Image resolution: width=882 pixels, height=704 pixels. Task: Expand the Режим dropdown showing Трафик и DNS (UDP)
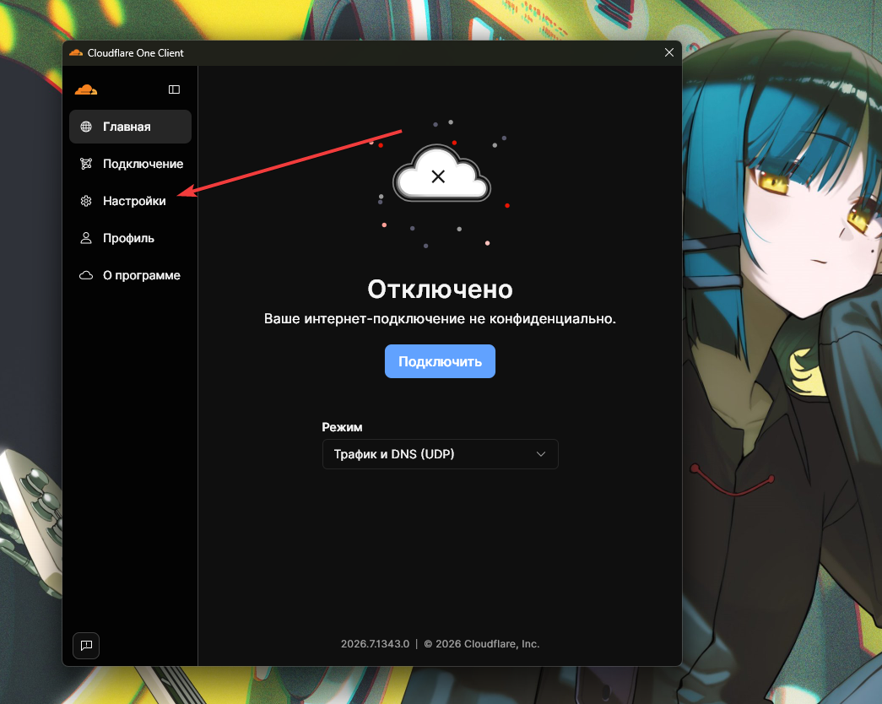click(441, 454)
